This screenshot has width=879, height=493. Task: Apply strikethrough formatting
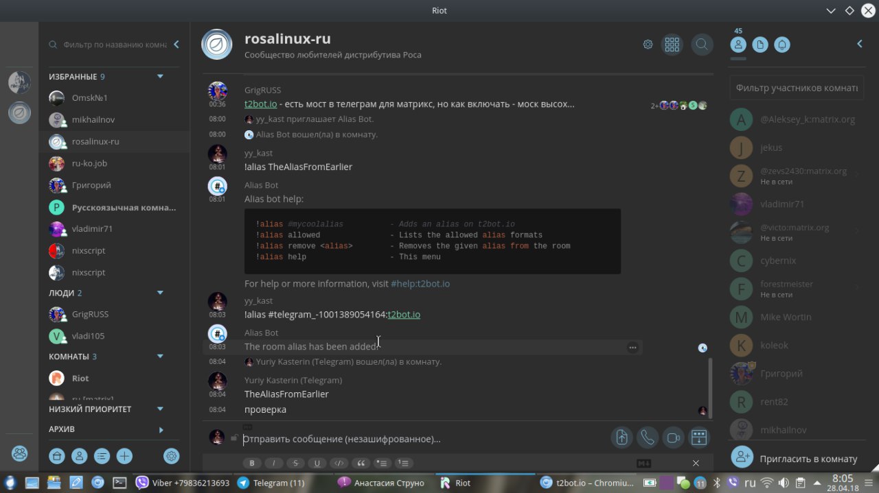pyautogui.click(x=295, y=463)
